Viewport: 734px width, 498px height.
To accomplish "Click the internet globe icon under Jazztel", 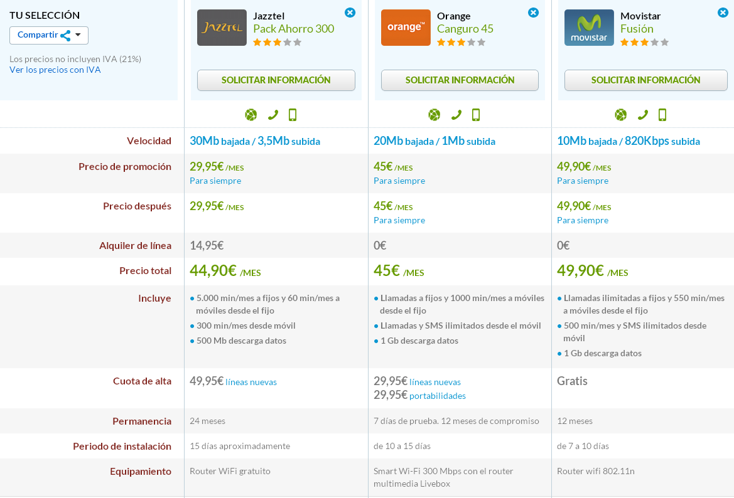I will click(x=251, y=115).
